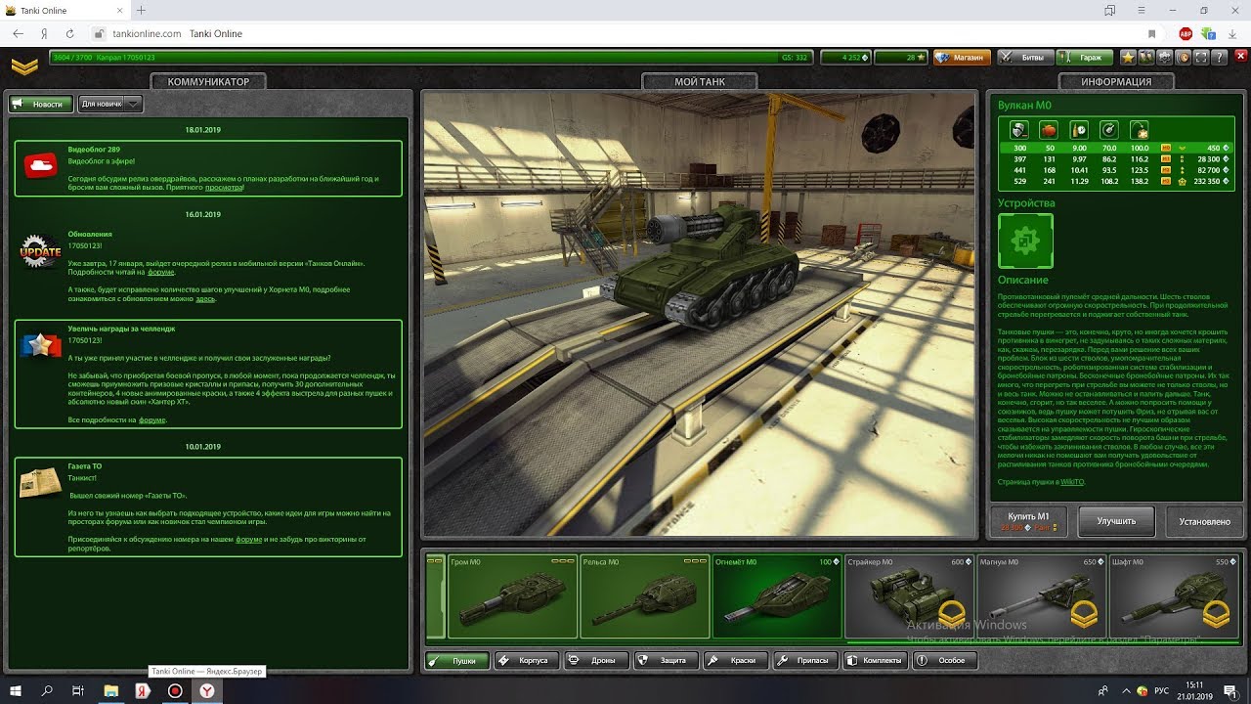Follow the здесь link in Обновления post

click(204, 298)
